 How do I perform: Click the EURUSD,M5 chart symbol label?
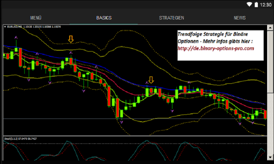[14, 27]
